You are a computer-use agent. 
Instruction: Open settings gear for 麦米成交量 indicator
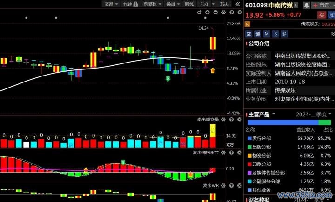(x=223, y=120)
